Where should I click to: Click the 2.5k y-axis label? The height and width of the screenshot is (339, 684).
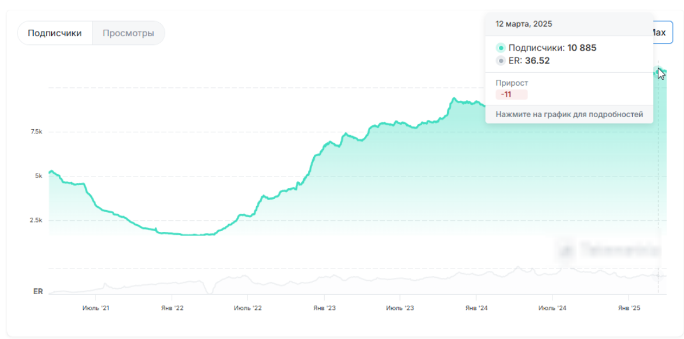pos(36,221)
